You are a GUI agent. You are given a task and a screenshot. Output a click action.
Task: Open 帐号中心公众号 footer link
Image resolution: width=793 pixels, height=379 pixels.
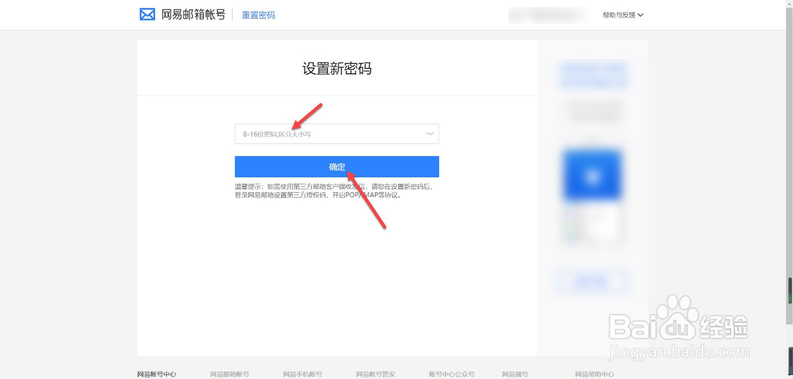[x=452, y=375]
